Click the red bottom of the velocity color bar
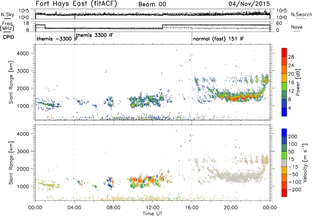The height and width of the screenshot is (216, 312). [284, 193]
